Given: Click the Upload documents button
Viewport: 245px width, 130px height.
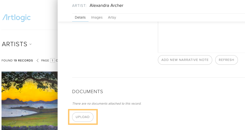Looking at the screenshot, I should (x=83, y=117).
